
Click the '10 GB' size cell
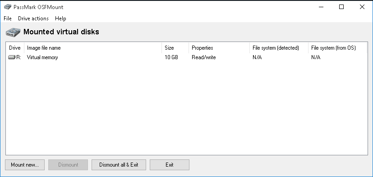pyautogui.click(x=171, y=57)
